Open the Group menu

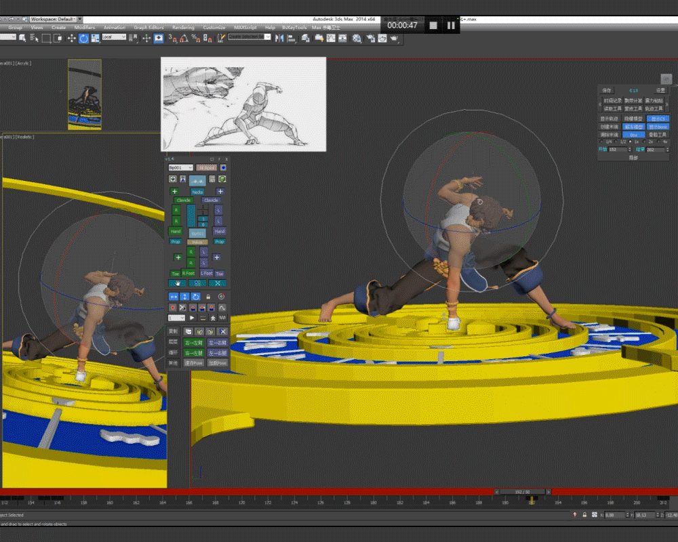tap(15, 28)
